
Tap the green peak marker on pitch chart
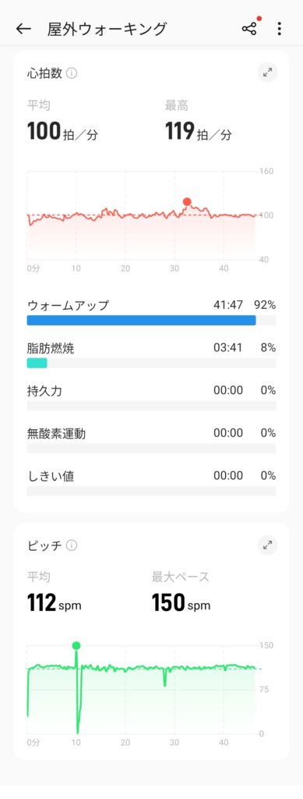(x=77, y=645)
